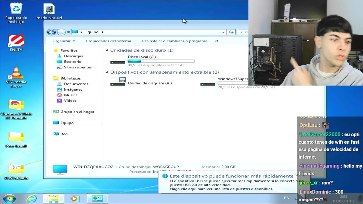
Task: Click Equipo segment in address bar
Action: [x=92, y=32]
